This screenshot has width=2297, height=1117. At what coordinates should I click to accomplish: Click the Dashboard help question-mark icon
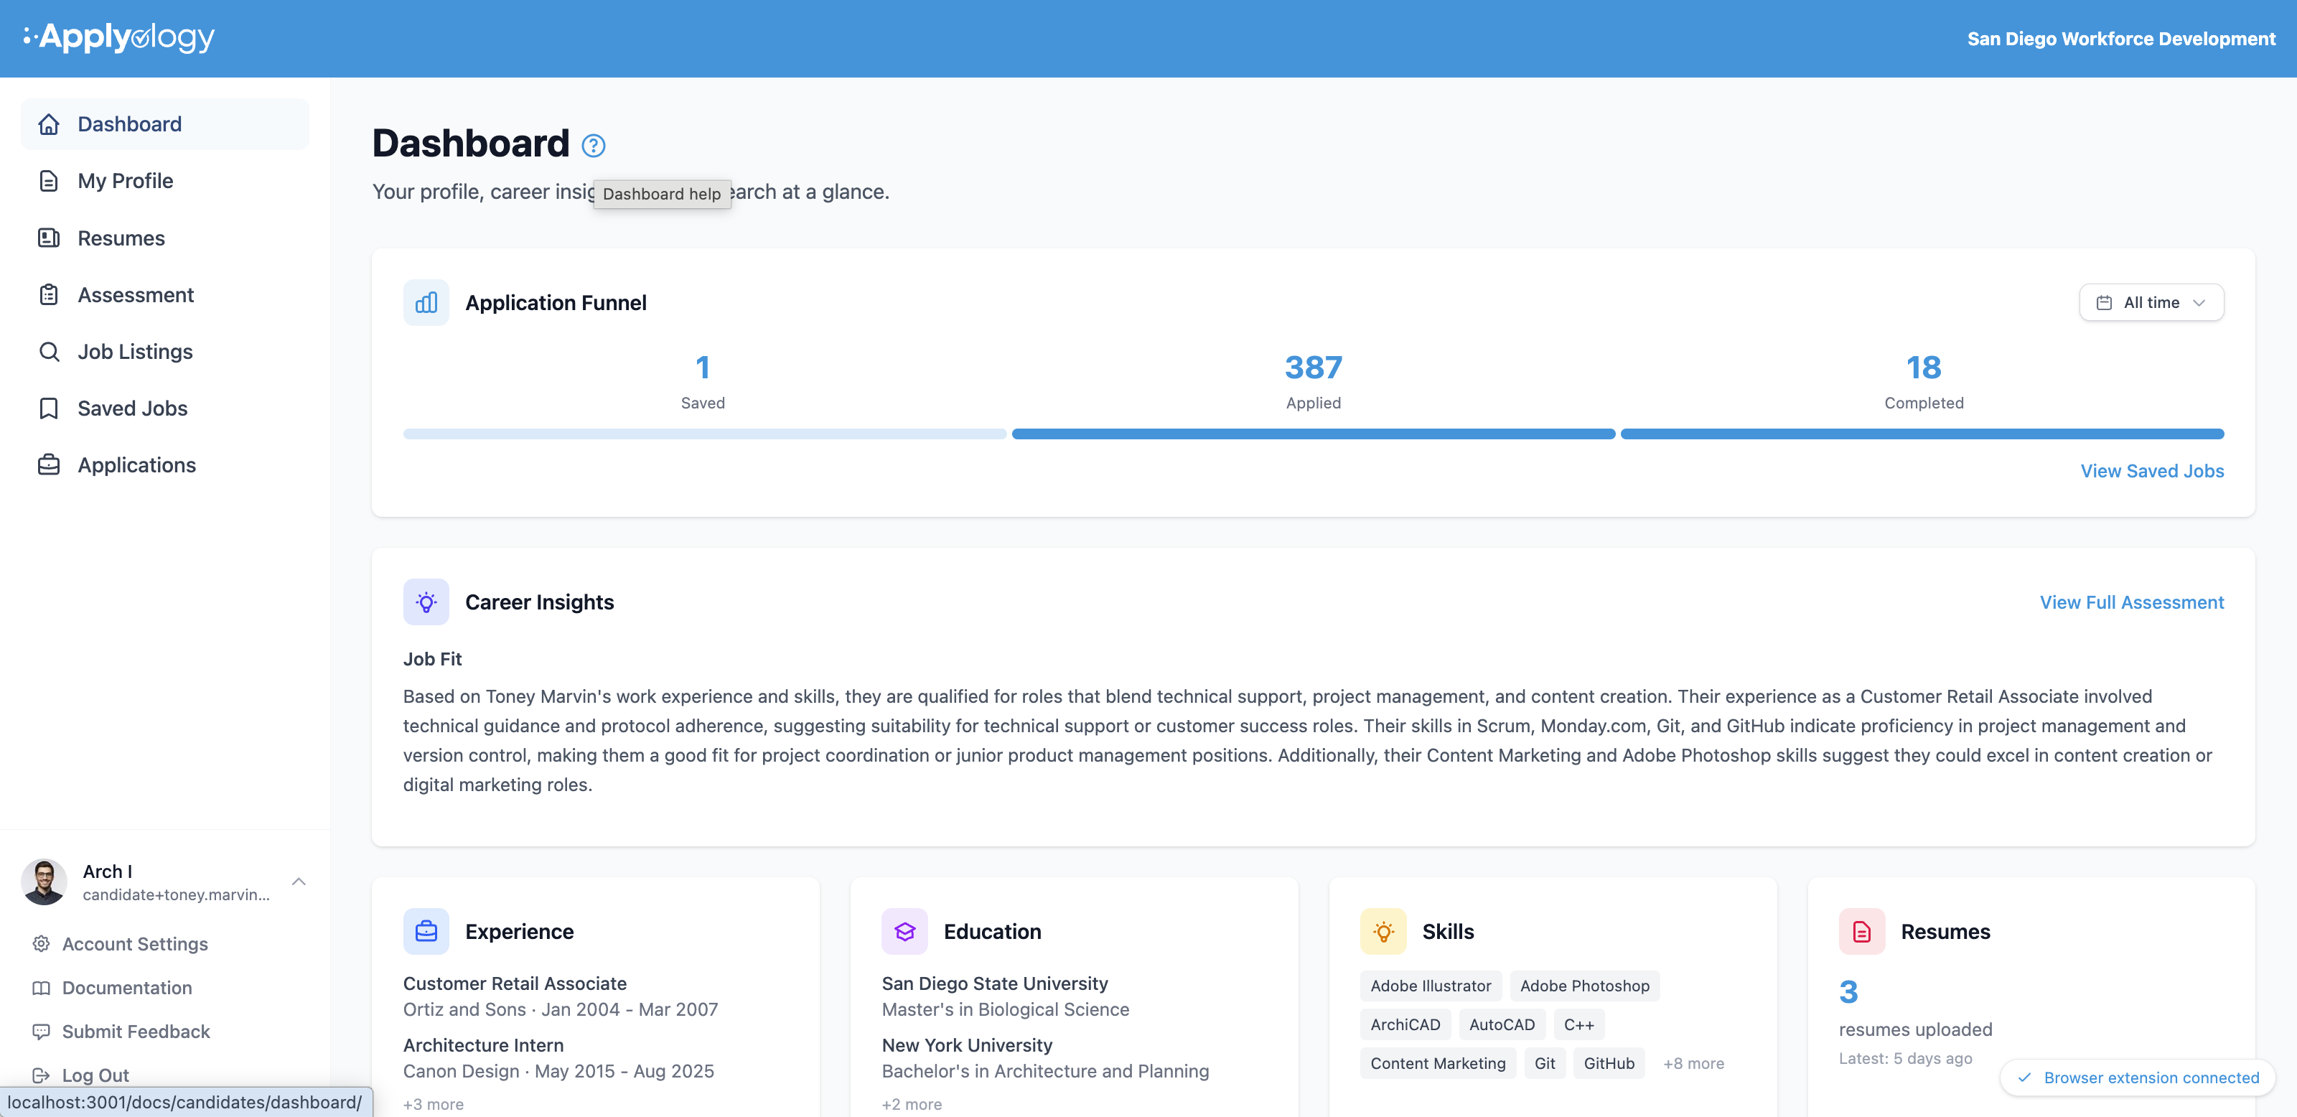(593, 145)
